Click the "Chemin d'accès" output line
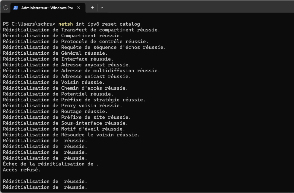This screenshot has height=193, width=294. (x=65, y=88)
